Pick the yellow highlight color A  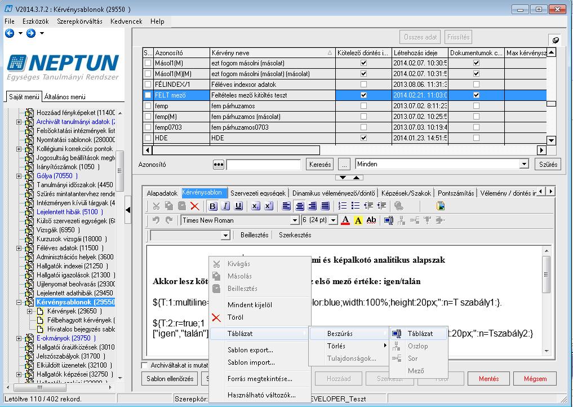click(358, 220)
